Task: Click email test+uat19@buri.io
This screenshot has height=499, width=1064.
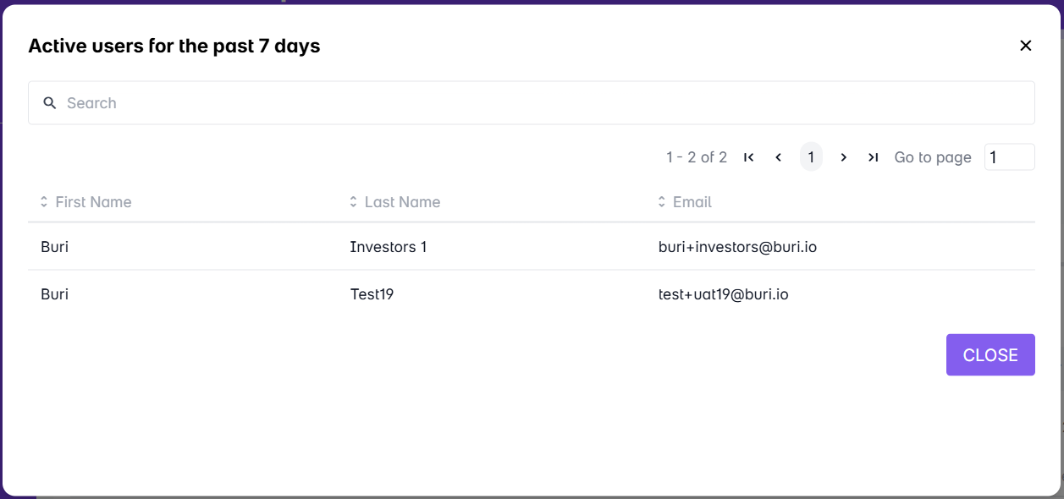Action: click(x=723, y=294)
